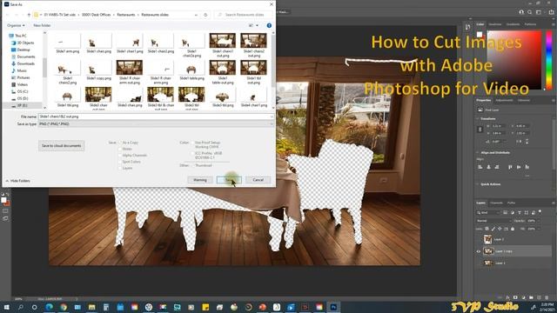Click the add layer mask icon
This screenshot has width=557, height=313.
[x=515, y=297]
